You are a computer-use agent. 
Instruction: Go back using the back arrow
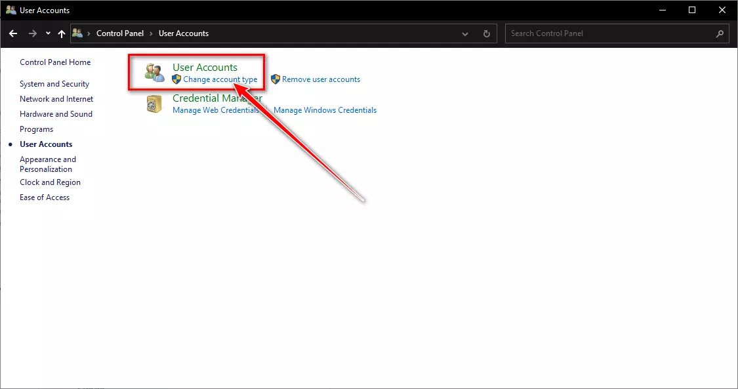[x=13, y=33]
